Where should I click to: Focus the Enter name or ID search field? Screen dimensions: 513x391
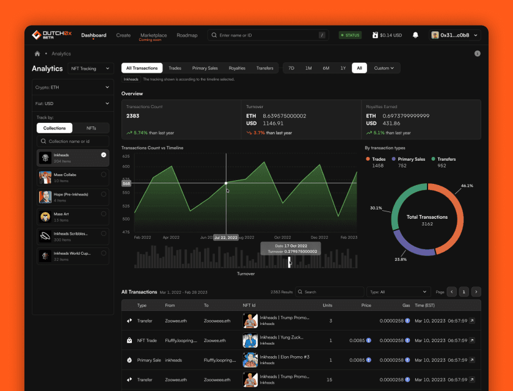[268, 35]
